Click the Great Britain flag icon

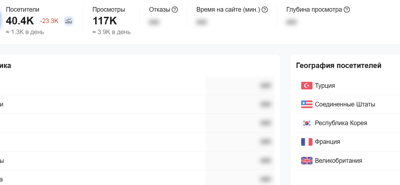[307, 161]
